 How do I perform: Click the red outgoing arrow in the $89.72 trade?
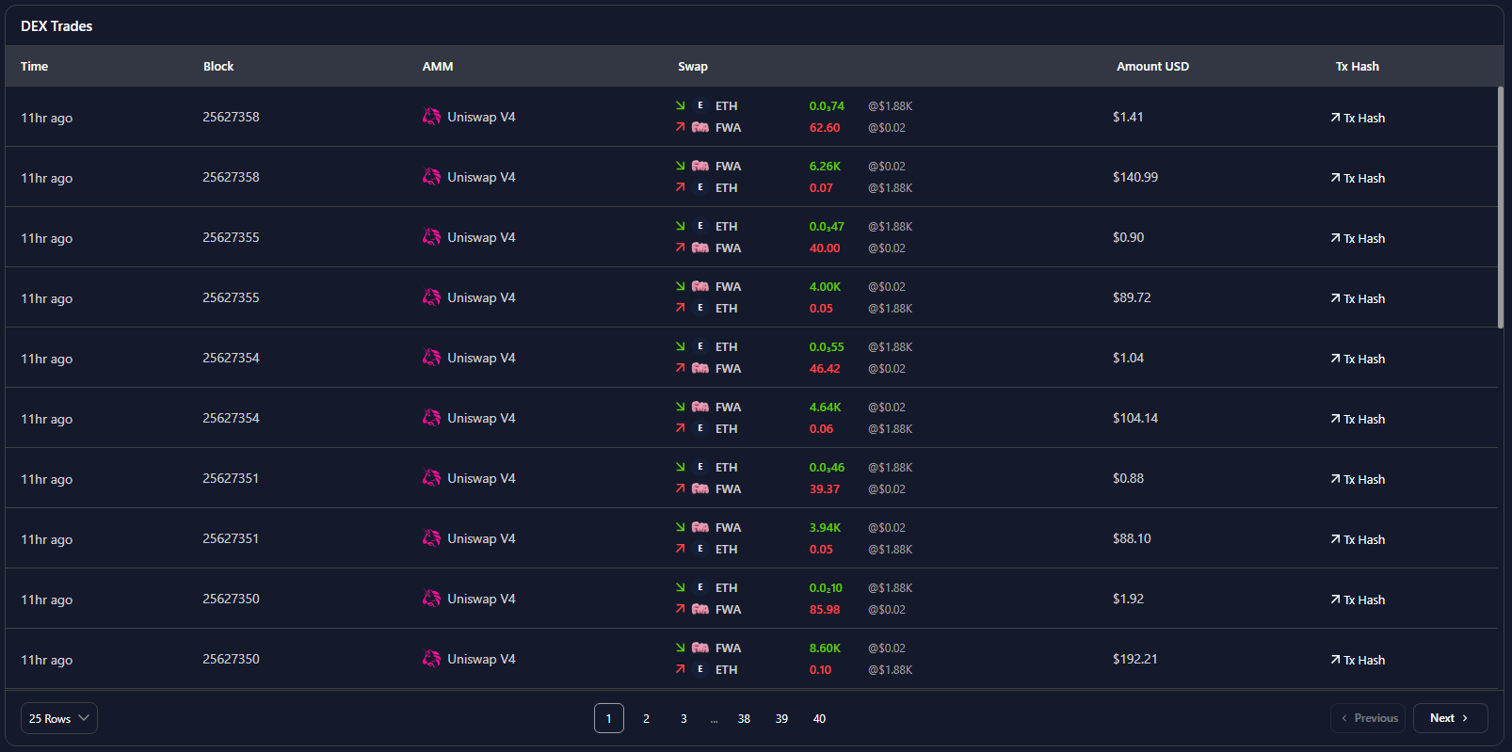680,308
